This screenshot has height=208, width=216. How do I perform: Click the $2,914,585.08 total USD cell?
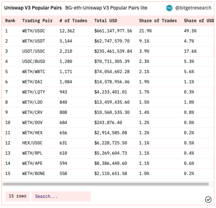111,133
